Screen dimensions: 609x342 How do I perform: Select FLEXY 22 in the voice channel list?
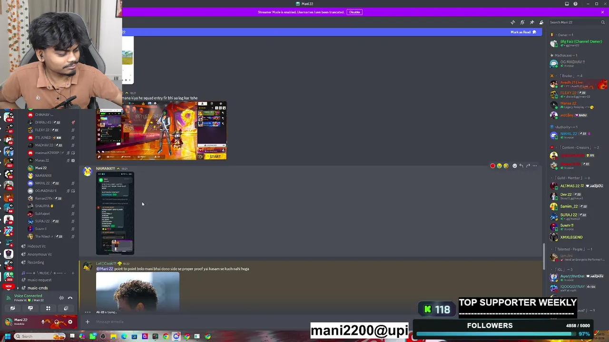[x=50, y=130]
